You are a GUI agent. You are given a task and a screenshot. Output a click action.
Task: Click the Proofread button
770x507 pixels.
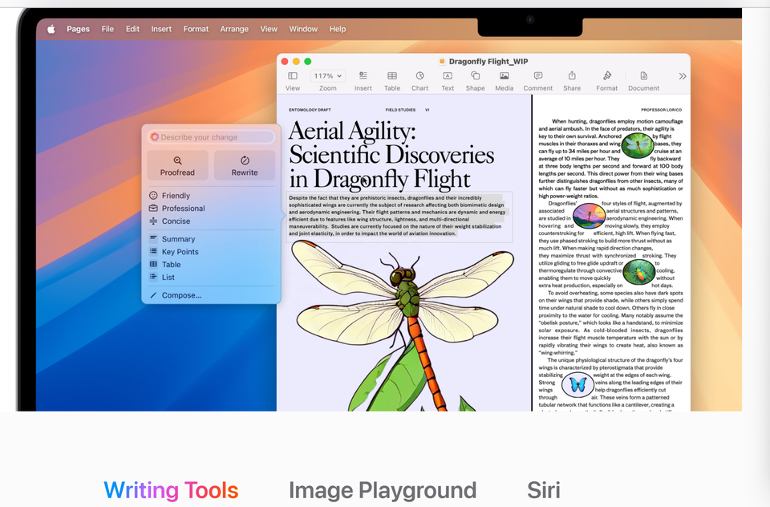click(x=177, y=165)
